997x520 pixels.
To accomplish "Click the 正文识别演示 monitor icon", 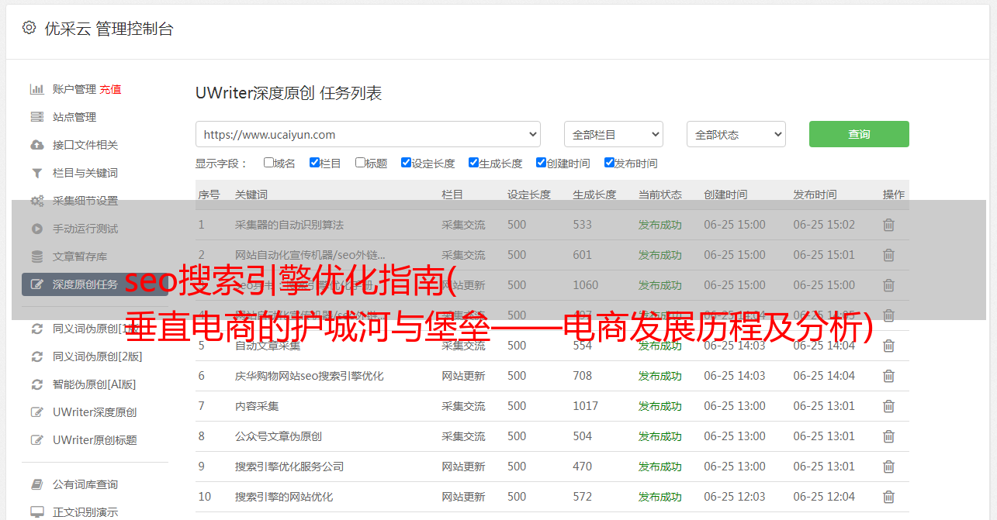I will tap(36, 512).
